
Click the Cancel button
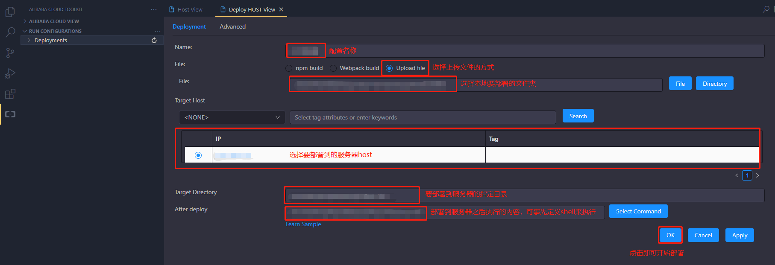click(x=703, y=235)
